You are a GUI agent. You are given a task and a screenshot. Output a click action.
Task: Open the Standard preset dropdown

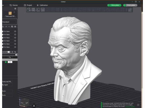(9, 22)
